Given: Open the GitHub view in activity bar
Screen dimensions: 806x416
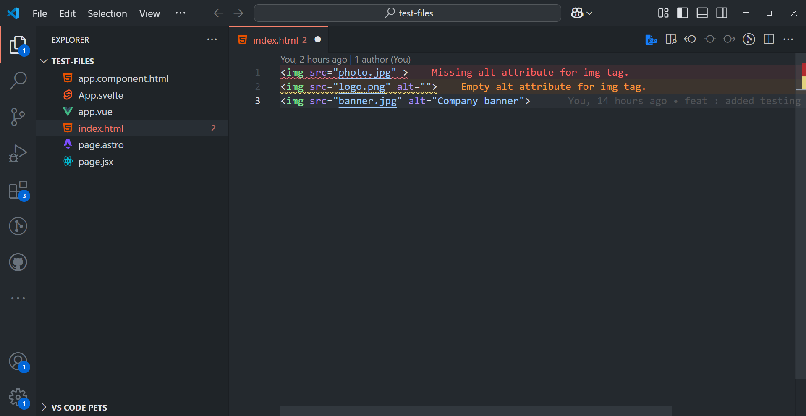Looking at the screenshot, I should (x=18, y=262).
